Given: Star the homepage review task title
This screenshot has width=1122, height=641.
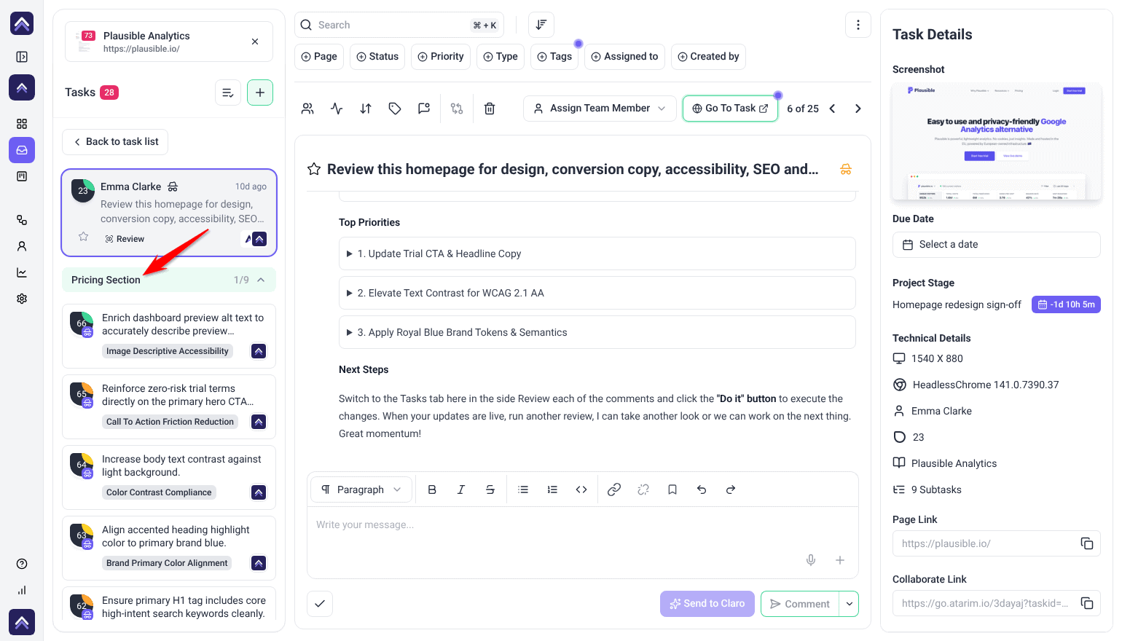Looking at the screenshot, I should 314,169.
